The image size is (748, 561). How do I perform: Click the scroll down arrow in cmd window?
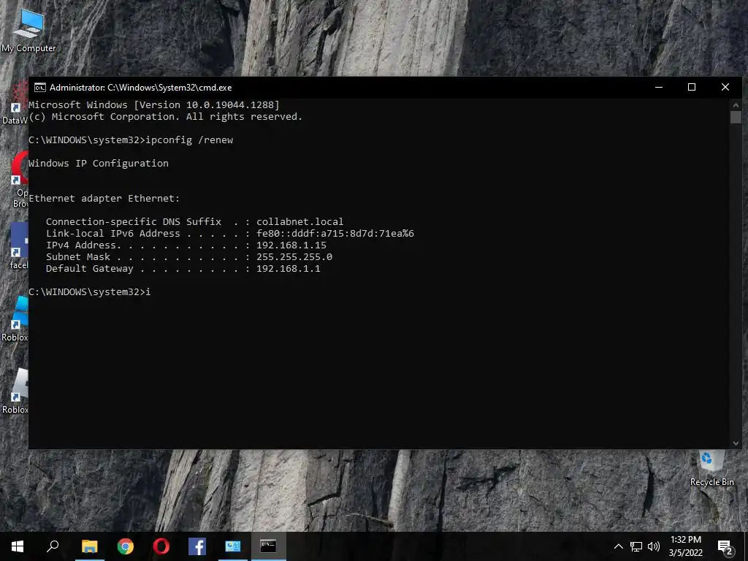click(736, 443)
